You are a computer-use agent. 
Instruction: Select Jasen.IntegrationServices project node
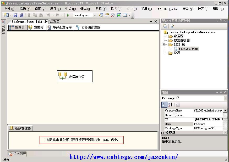(189, 32)
